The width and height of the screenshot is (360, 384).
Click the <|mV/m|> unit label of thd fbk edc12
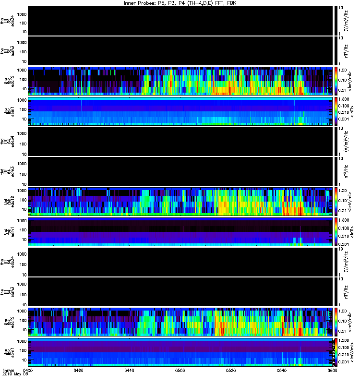(350, 202)
